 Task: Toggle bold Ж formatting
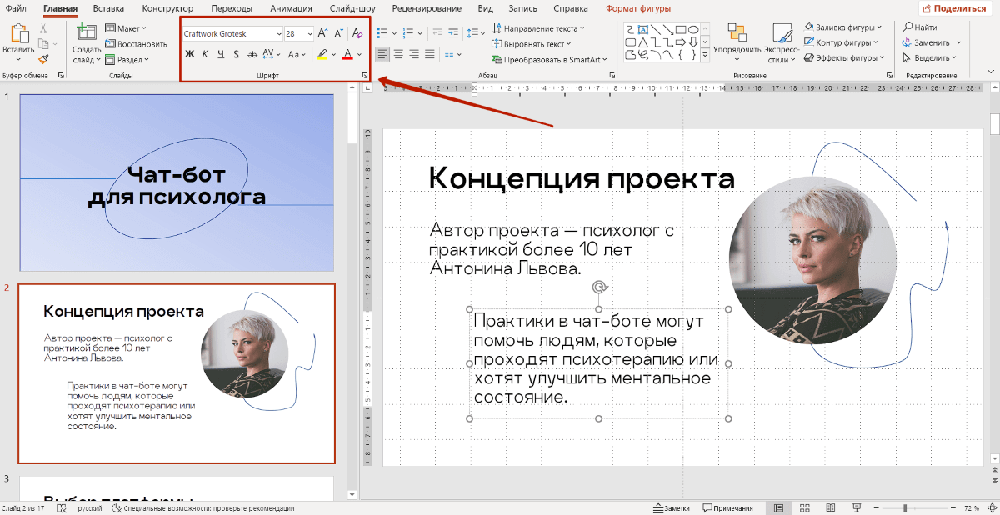189,54
